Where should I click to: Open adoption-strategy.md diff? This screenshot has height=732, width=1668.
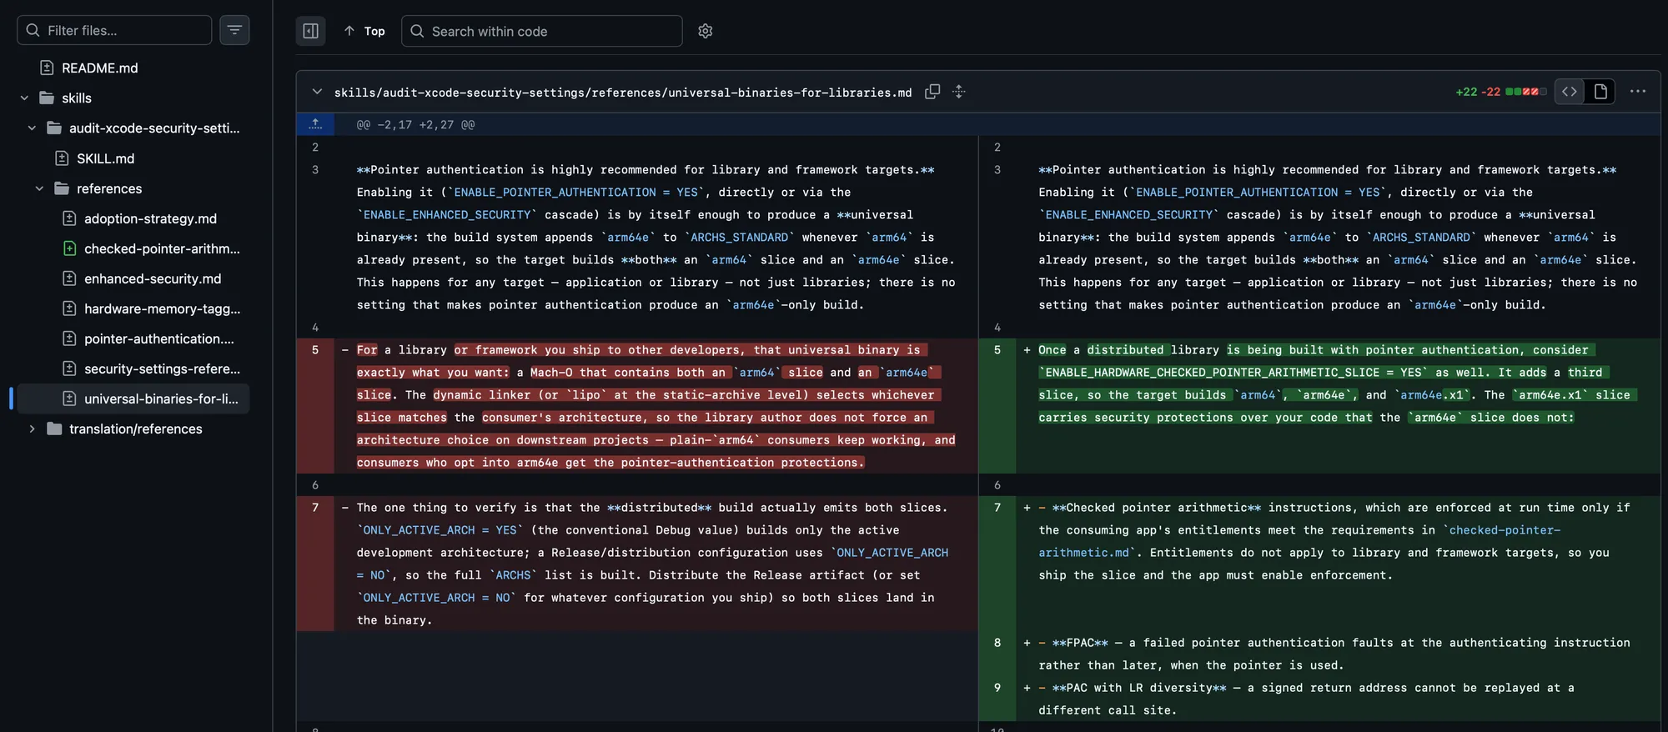click(150, 218)
